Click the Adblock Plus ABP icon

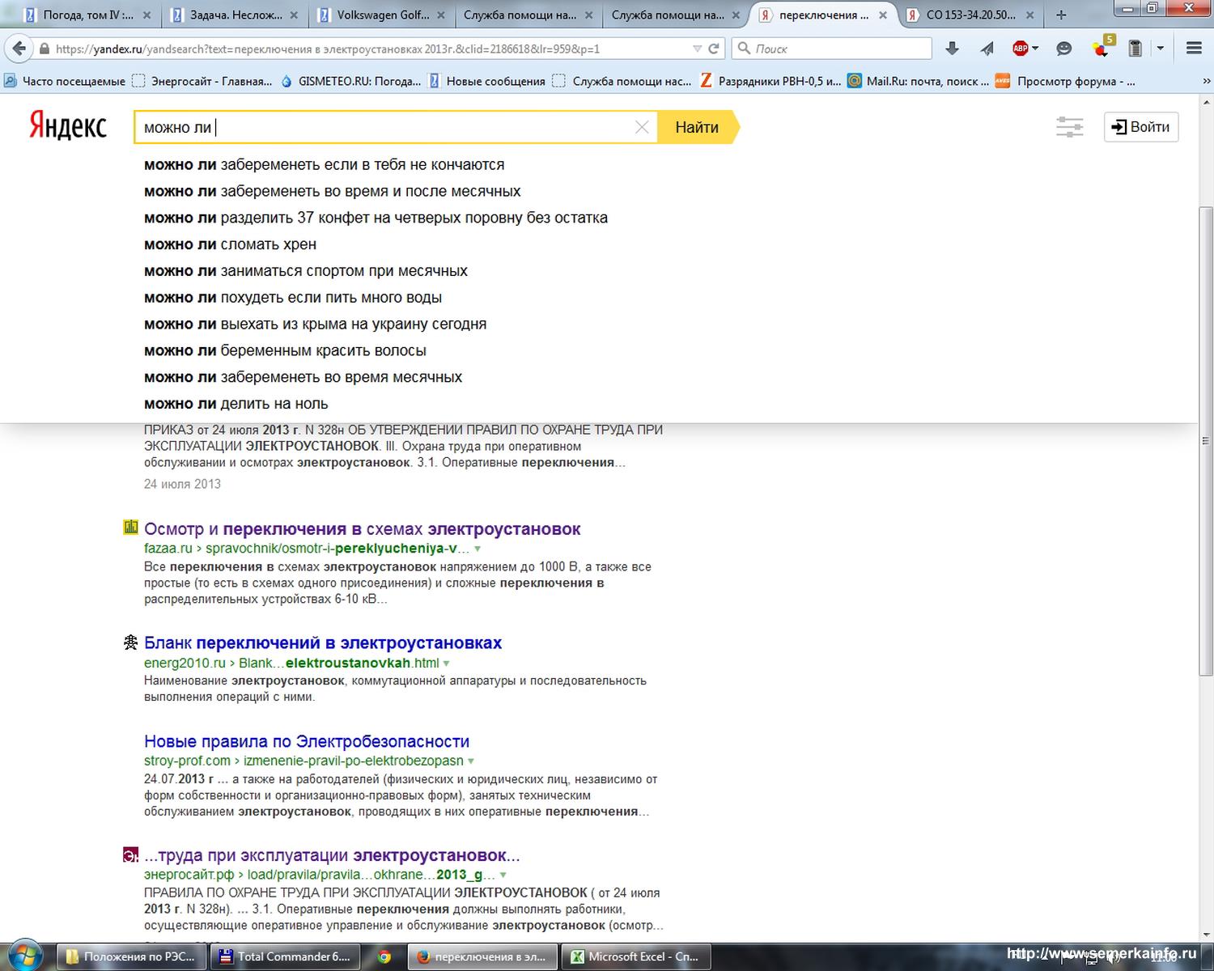click(1021, 49)
